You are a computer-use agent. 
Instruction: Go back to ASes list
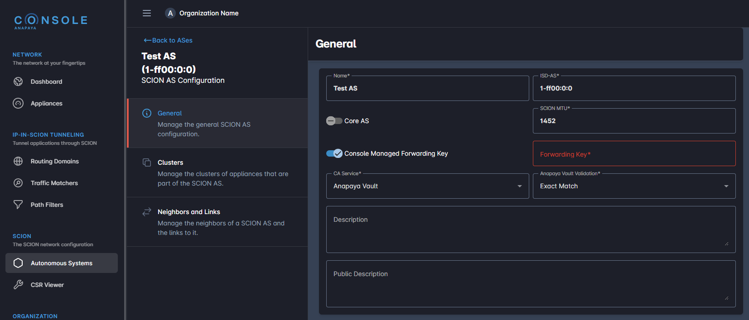(168, 40)
